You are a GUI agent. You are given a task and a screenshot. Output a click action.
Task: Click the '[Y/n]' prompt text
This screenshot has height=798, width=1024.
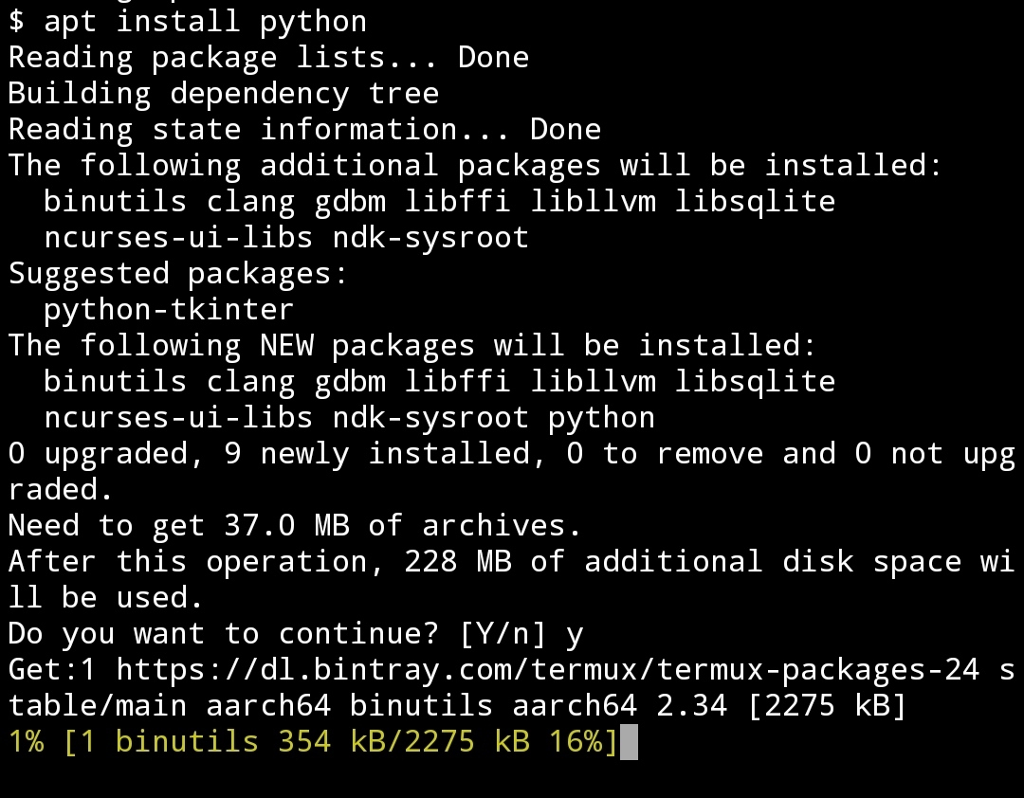[503, 634]
